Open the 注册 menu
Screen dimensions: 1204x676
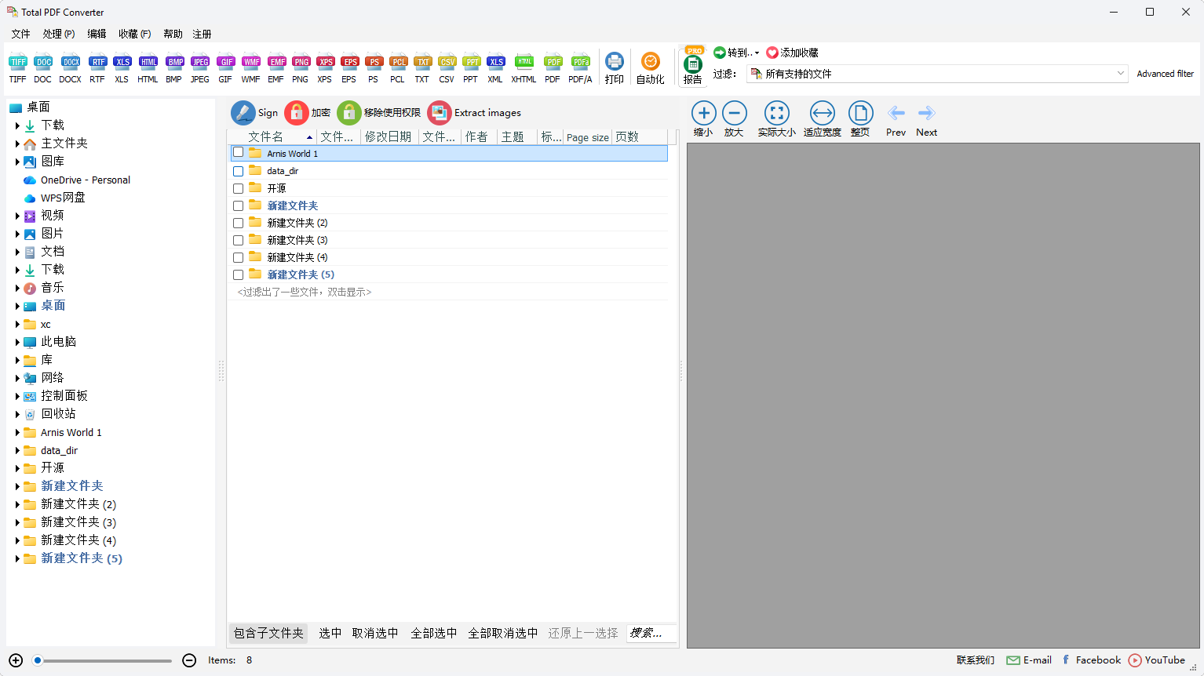[202, 34]
